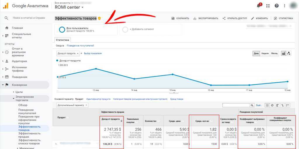Image resolution: width=299 pixels, height=149 pixels.
Task: Set the chart interval to День
Action: click(256, 53)
